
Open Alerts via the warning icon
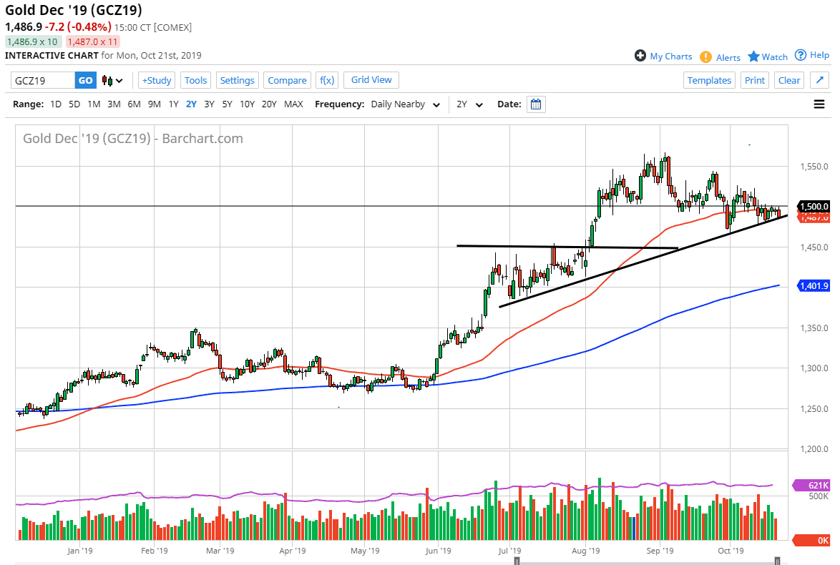click(x=705, y=56)
